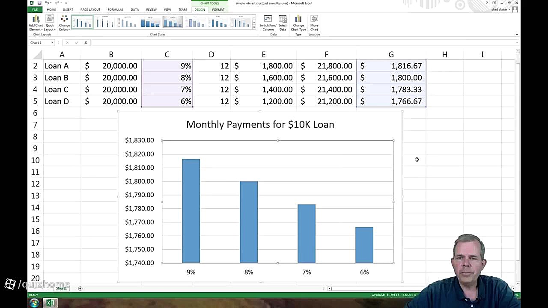Viewport: 548px width, 308px height.
Task: Click the Insert Function fx icon
Action: (x=86, y=43)
